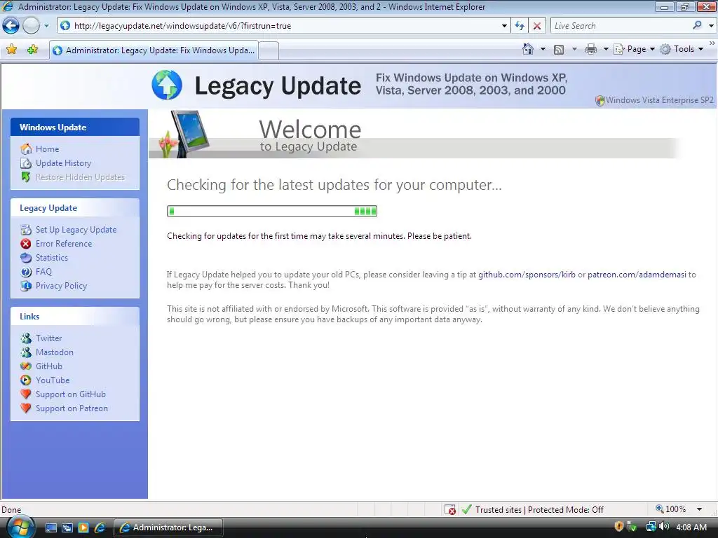Screen dimensions: 718x538
Task: Open the Twitter link
Action: coord(48,338)
